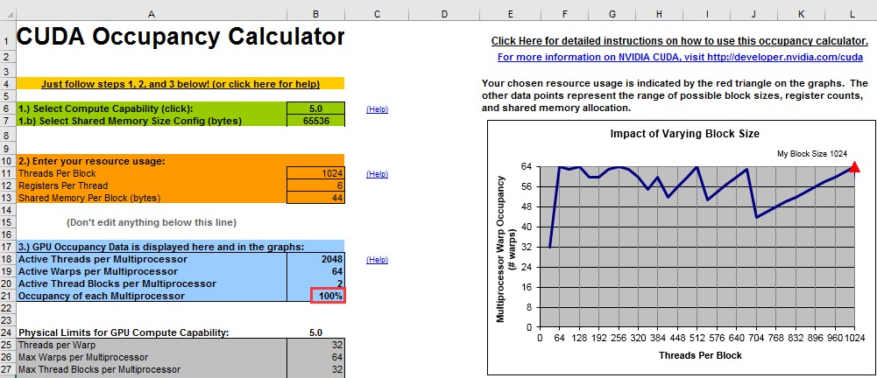877x378 pixels.
Task: Click the red triangle marker on the graph
Action: 854,166
